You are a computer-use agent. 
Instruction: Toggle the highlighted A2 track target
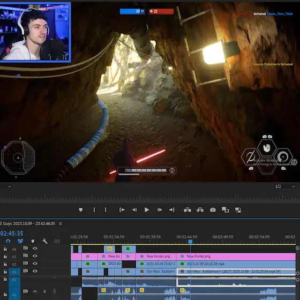click(x=14, y=294)
